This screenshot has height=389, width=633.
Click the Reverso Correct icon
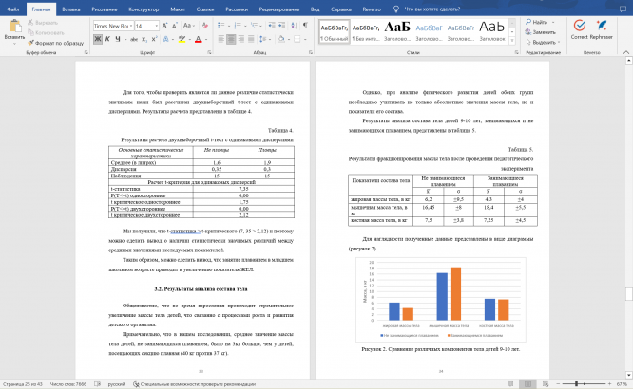580,26
